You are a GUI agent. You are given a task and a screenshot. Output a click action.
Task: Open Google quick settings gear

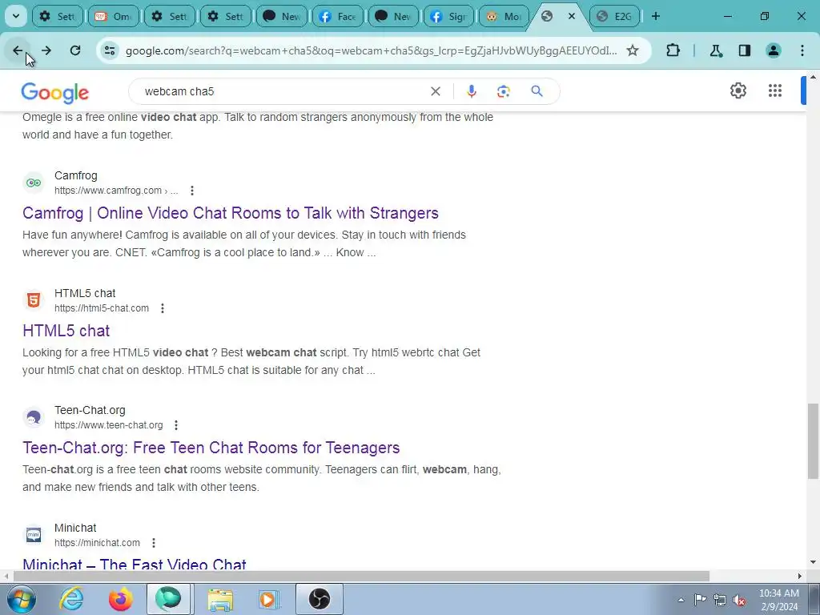pos(738,90)
